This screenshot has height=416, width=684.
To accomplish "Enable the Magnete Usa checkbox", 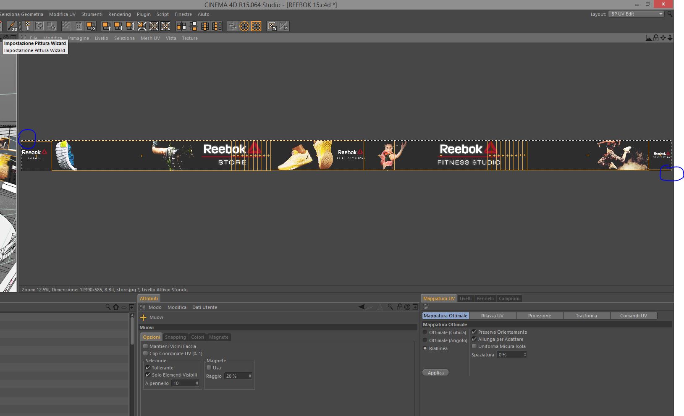I will (x=209, y=368).
